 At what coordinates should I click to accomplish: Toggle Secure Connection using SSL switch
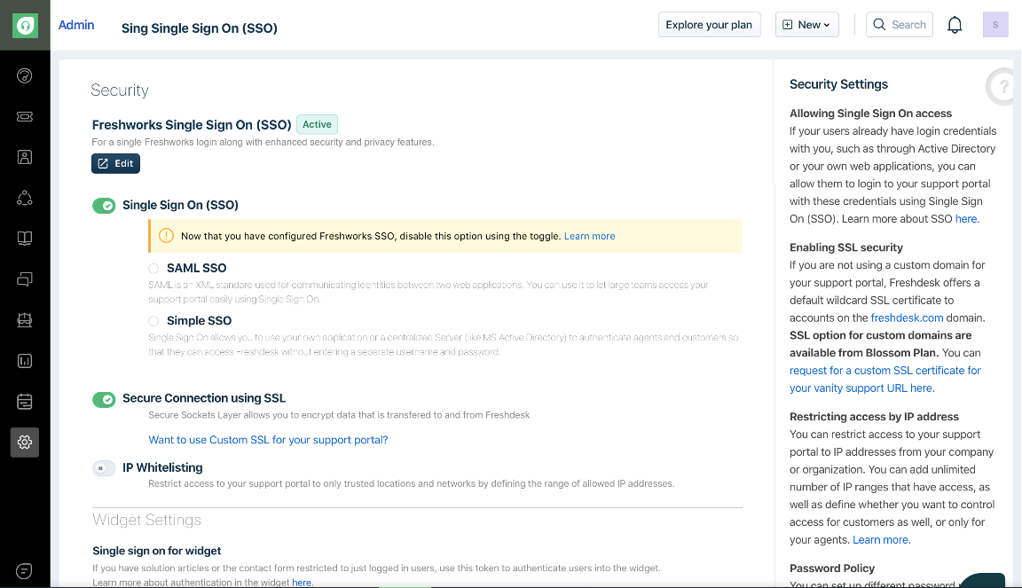tap(104, 399)
